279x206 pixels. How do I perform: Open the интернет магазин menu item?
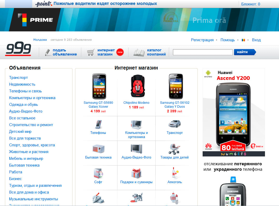point(106,52)
